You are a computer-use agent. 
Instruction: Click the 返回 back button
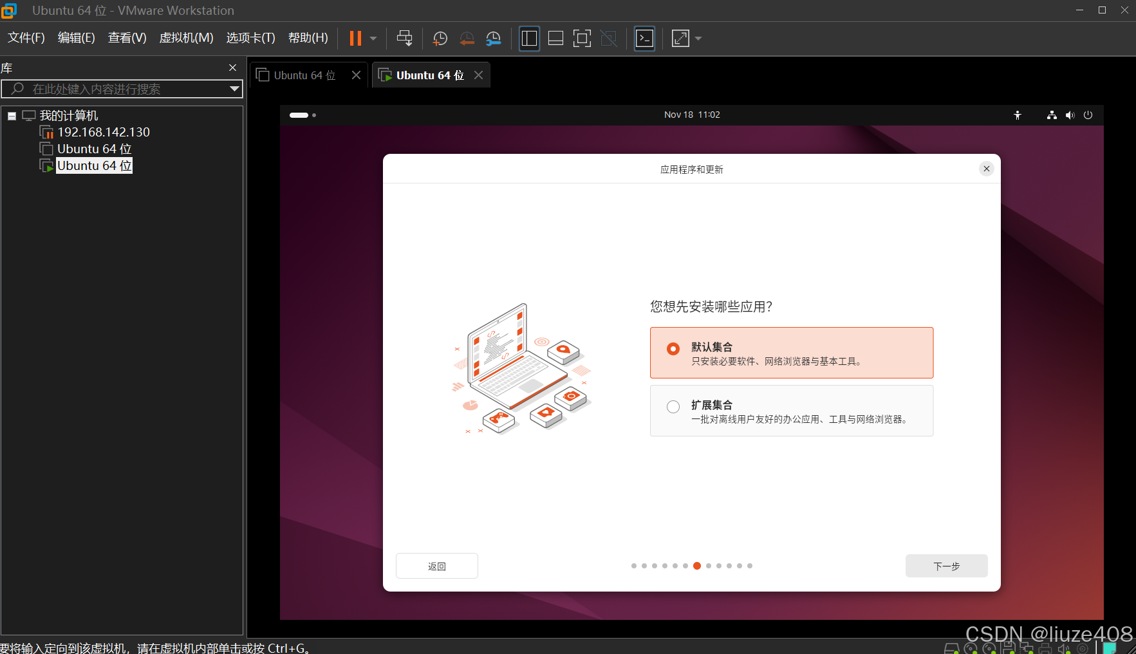point(437,566)
